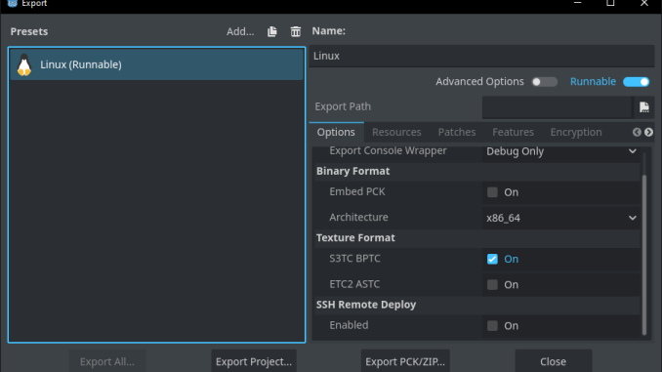Click the Architecture property label

pyautogui.click(x=359, y=217)
